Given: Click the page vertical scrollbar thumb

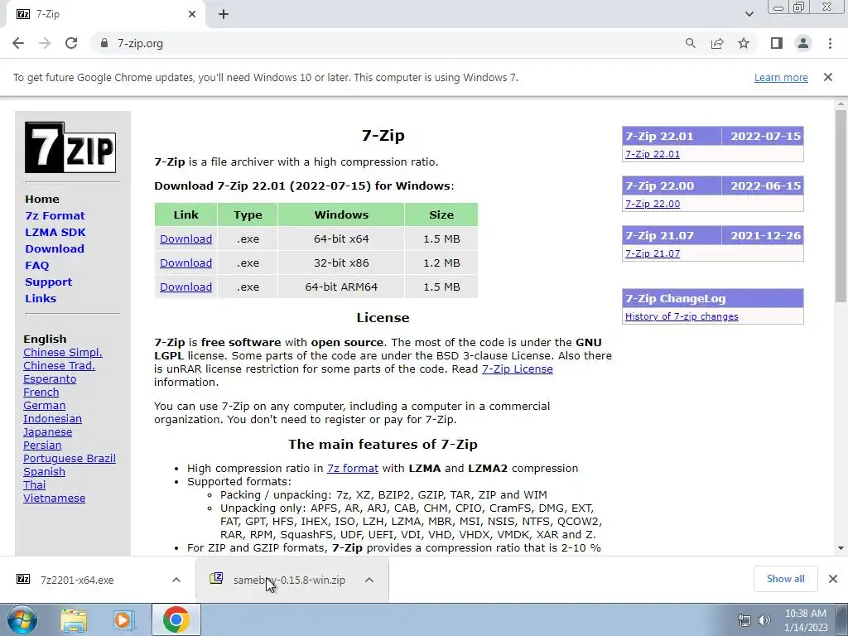Looking at the screenshot, I should click(x=841, y=205).
